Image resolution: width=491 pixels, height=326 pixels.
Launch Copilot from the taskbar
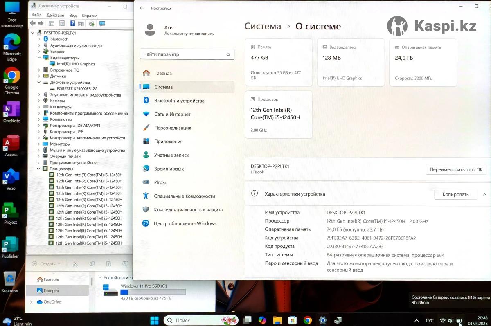[x=262, y=320]
